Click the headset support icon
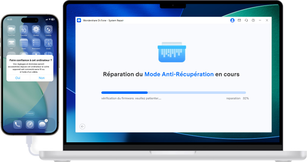307x162 pixels. click(246, 20)
